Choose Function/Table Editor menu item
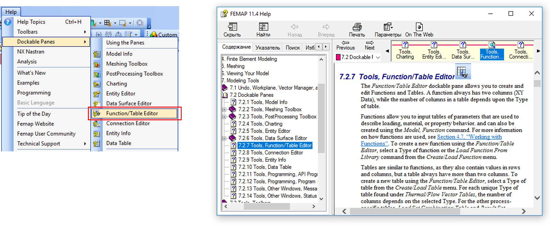The image size is (551, 226). click(134, 114)
